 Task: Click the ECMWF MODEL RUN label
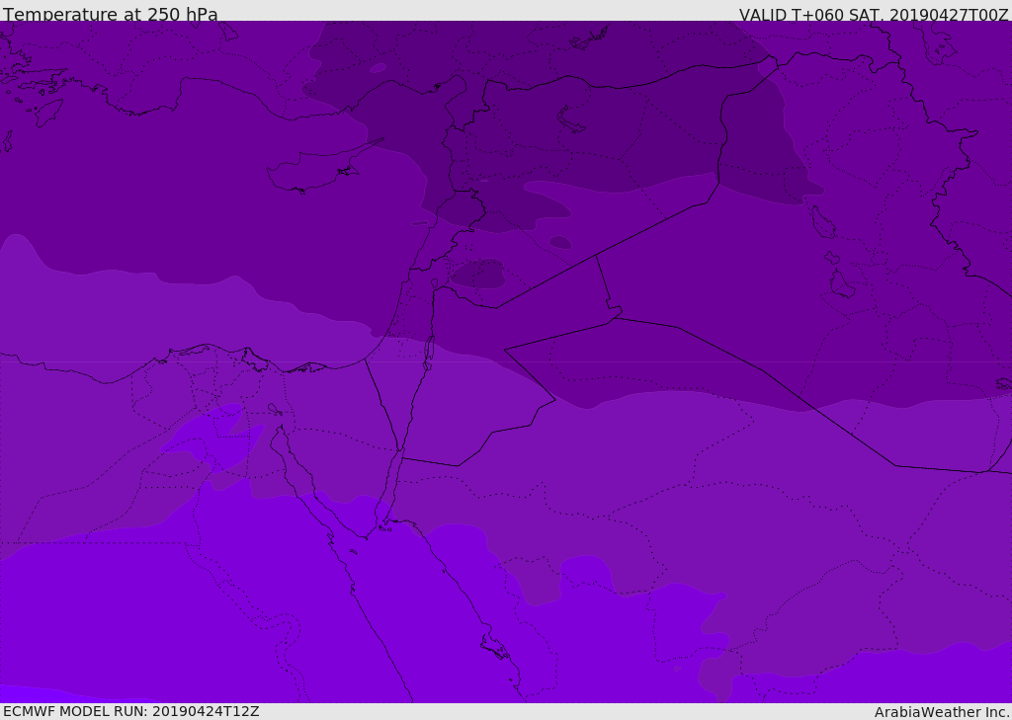pyautogui.click(x=130, y=711)
